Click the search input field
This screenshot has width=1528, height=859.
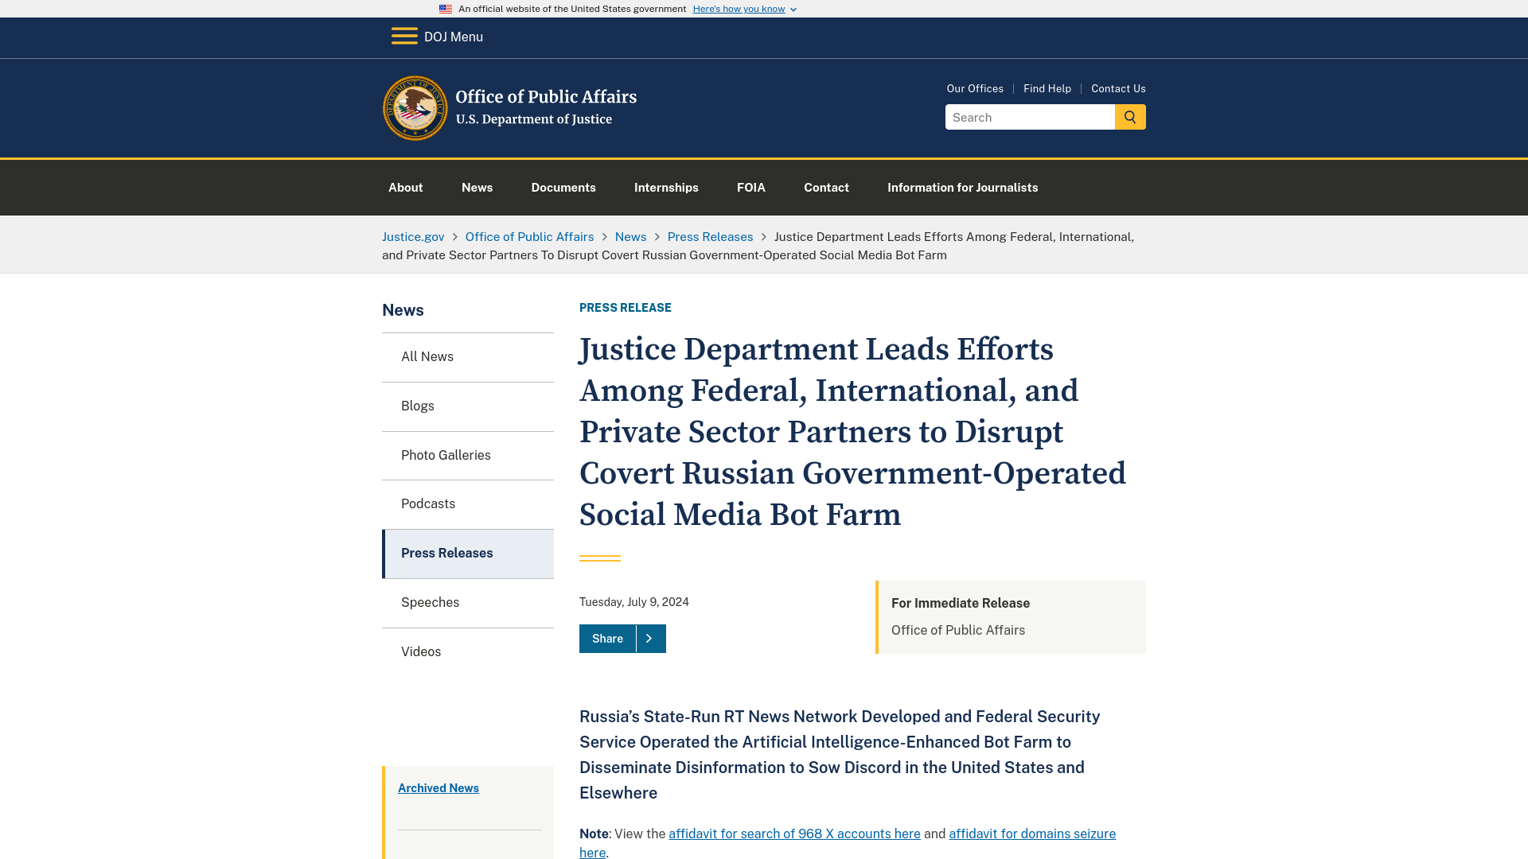pos(1031,116)
